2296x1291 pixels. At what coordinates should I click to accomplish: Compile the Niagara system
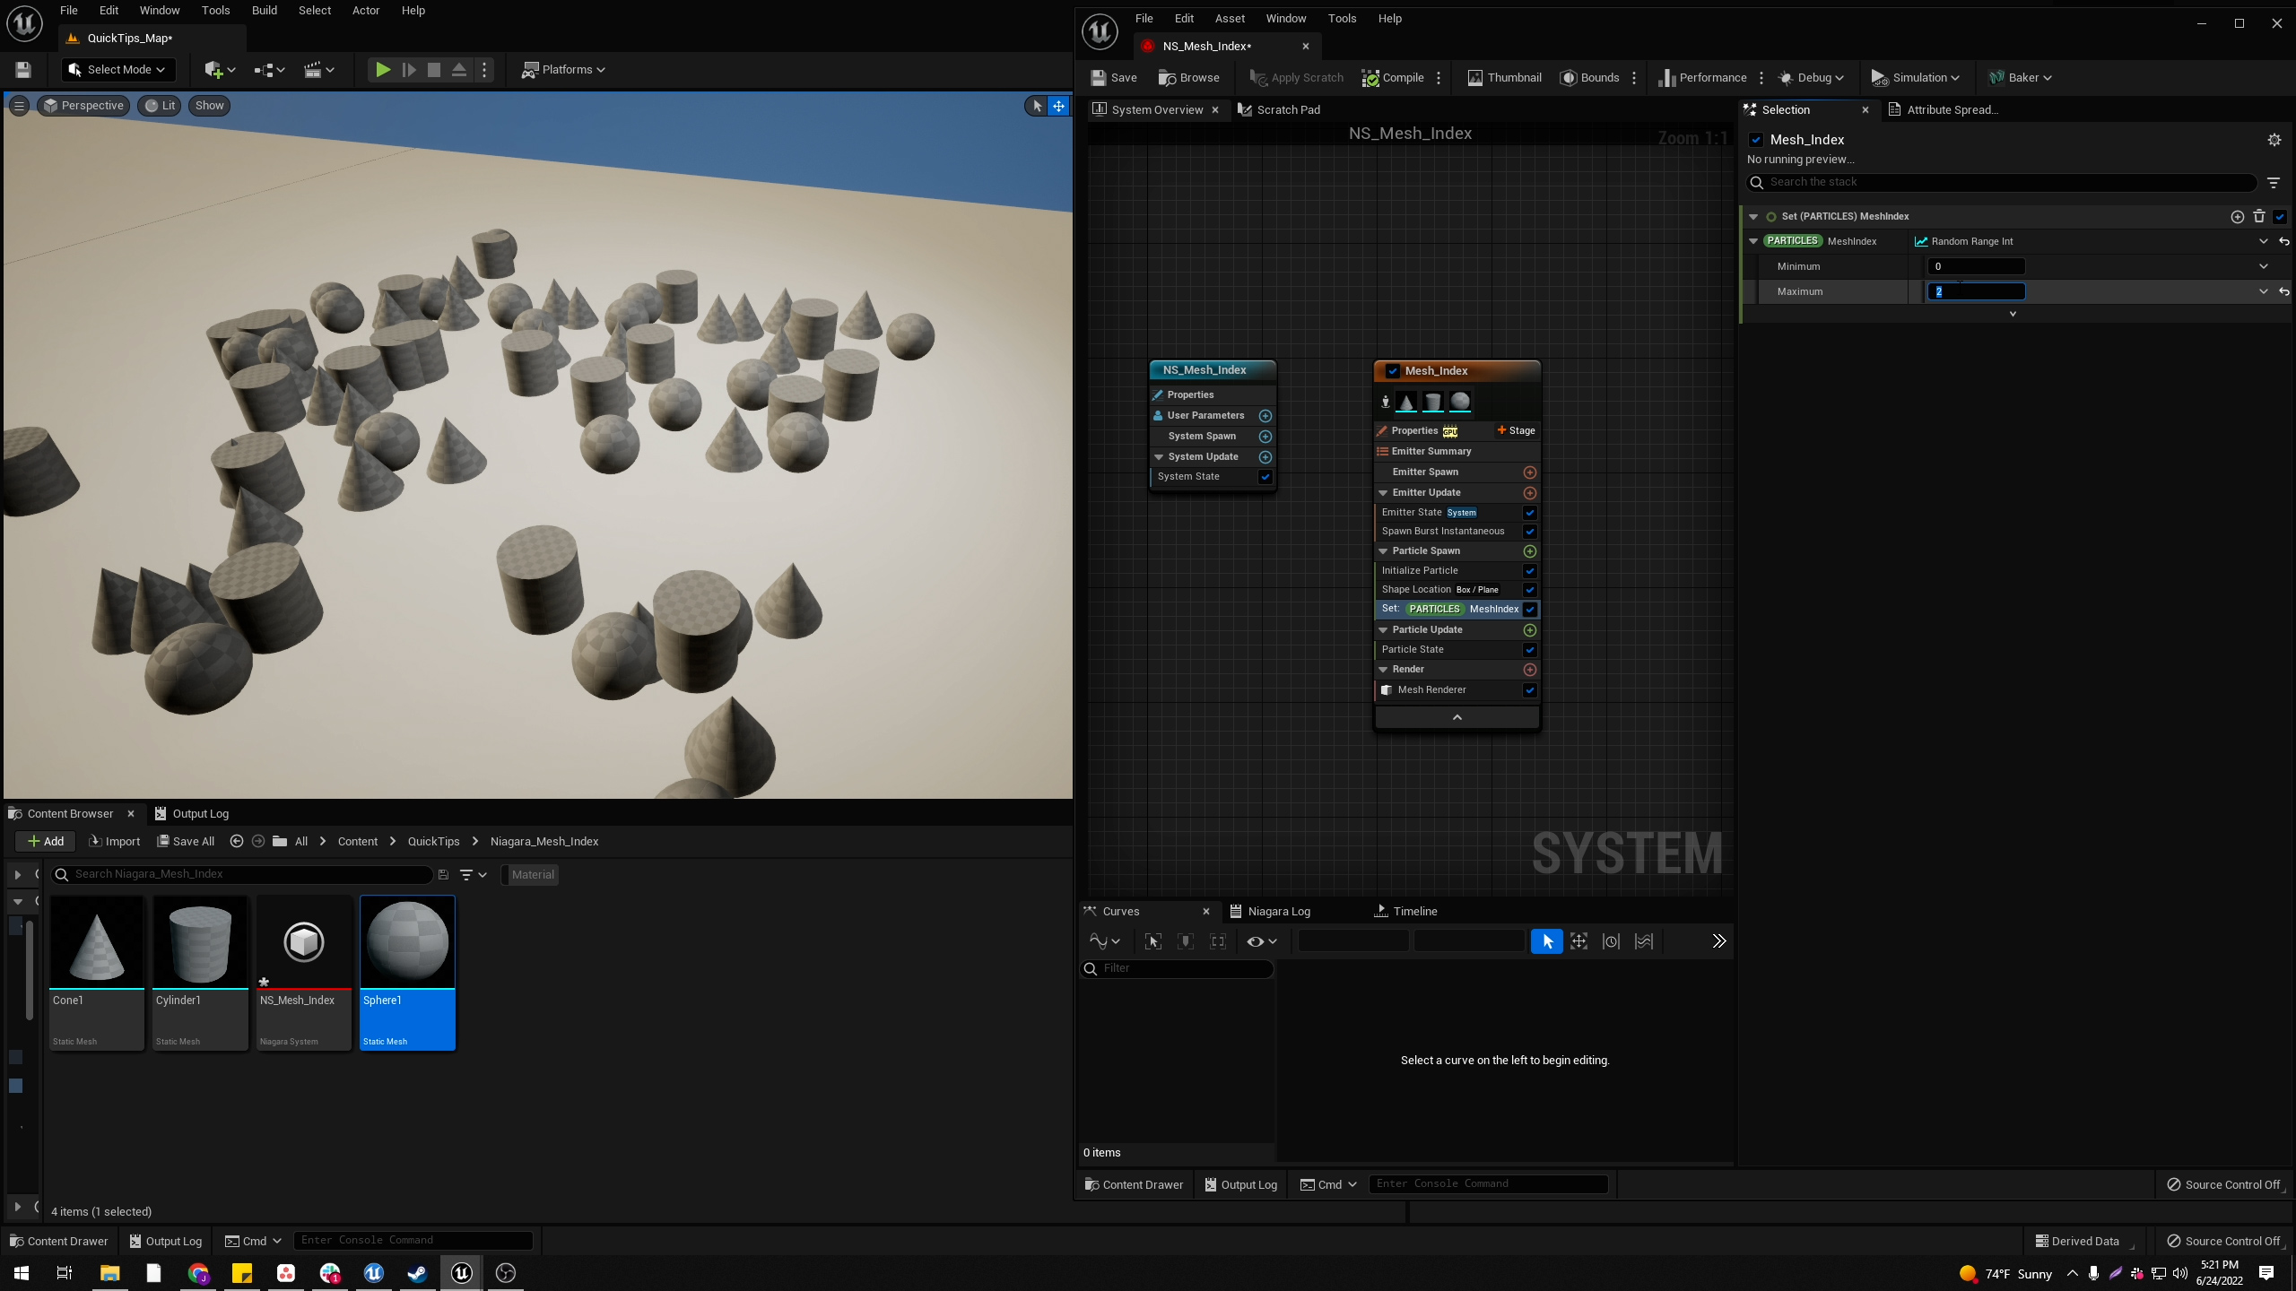point(1392,77)
